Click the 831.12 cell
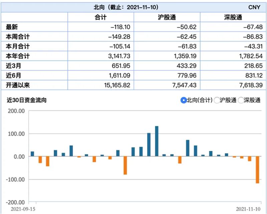Screen dimensions: 267x214 pyautogui.click(x=254, y=75)
